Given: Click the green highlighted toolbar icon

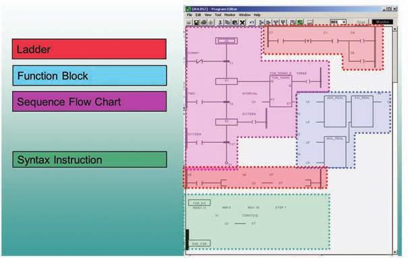Looking at the screenshot, I should 300,22.
